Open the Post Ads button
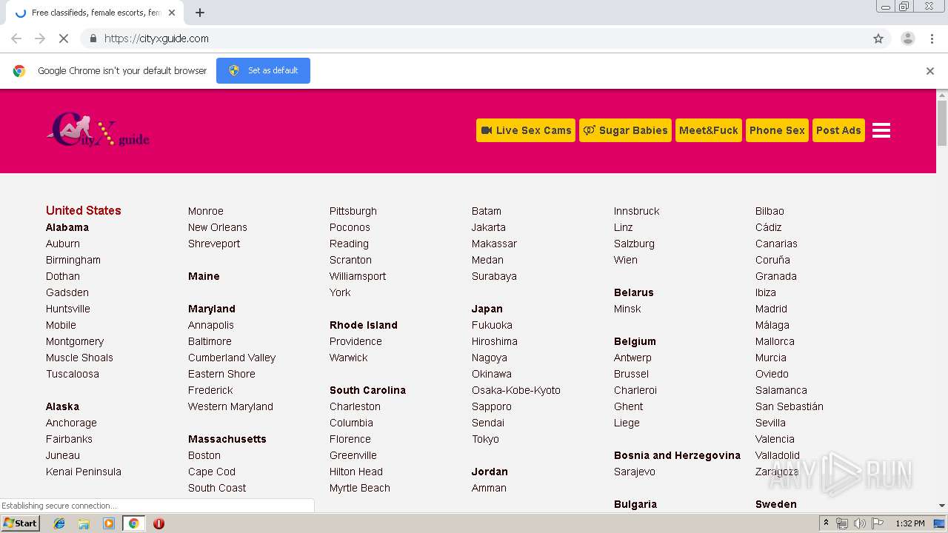Image resolution: width=948 pixels, height=533 pixels. click(838, 130)
